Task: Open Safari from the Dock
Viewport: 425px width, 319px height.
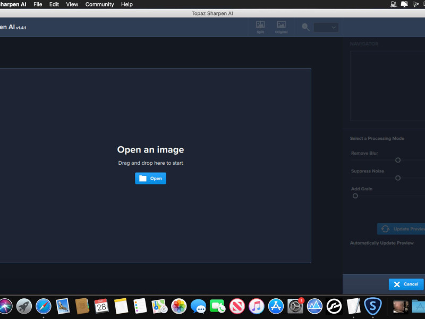Action: (x=44, y=306)
